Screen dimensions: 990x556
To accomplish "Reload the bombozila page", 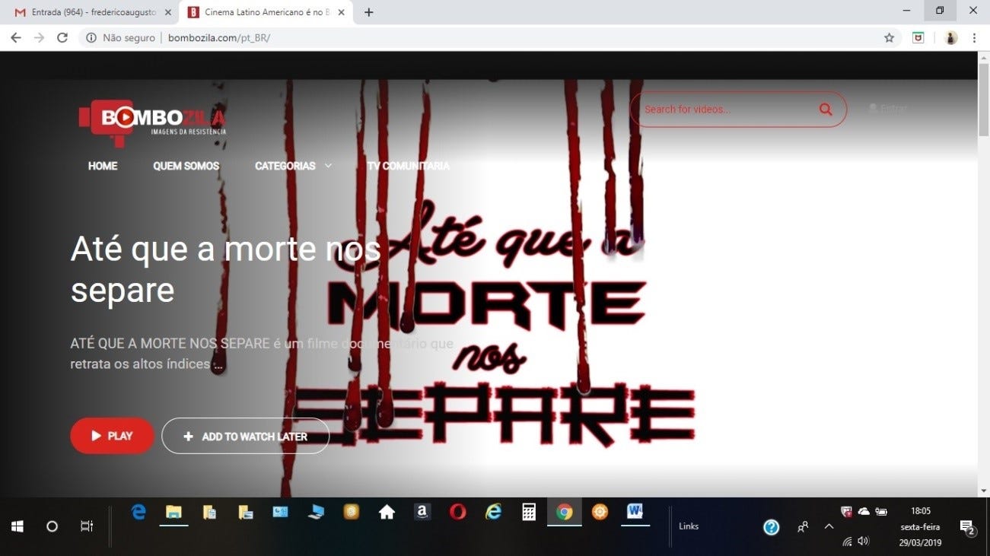I will [x=62, y=37].
